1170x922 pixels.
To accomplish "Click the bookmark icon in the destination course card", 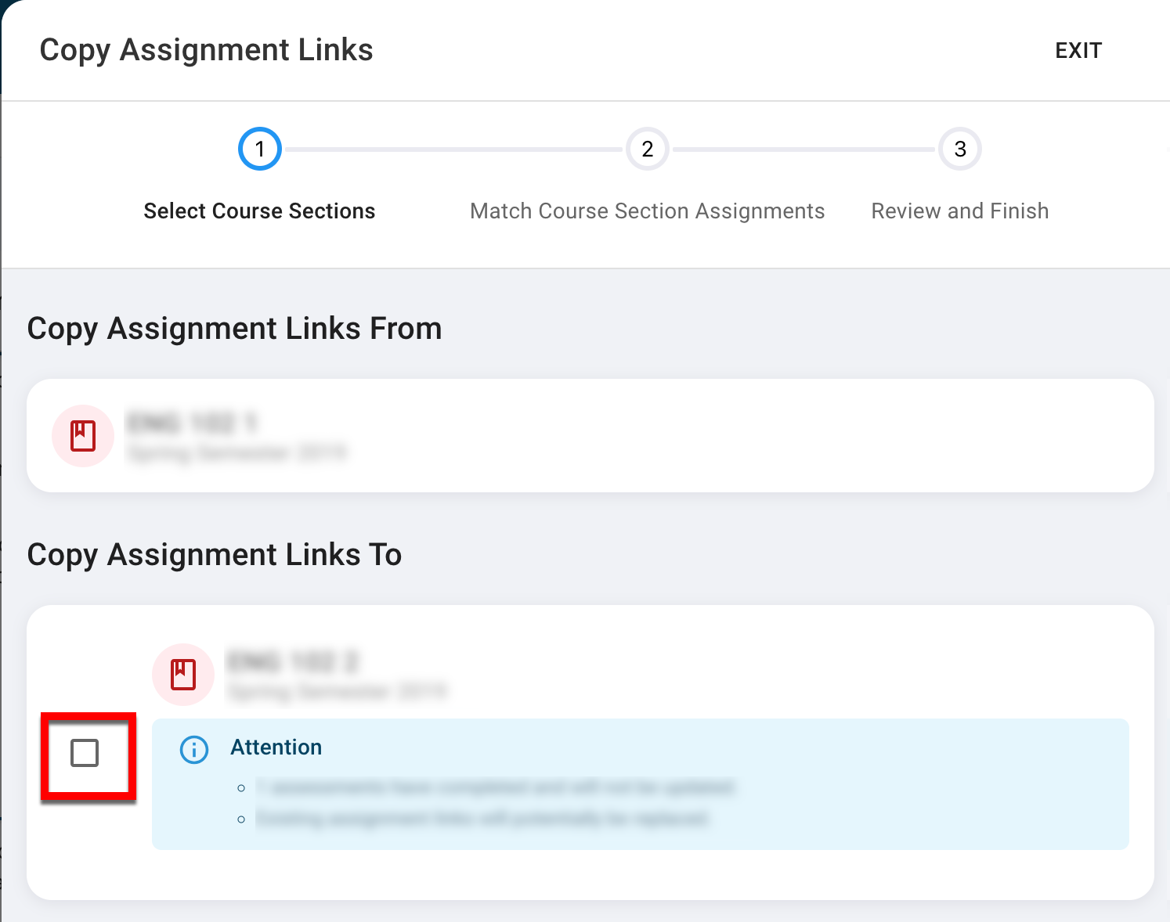I will tap(183, 675).
